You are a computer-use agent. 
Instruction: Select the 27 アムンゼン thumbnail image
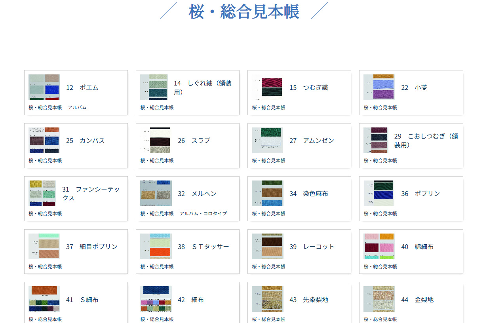tap(268, 140)
